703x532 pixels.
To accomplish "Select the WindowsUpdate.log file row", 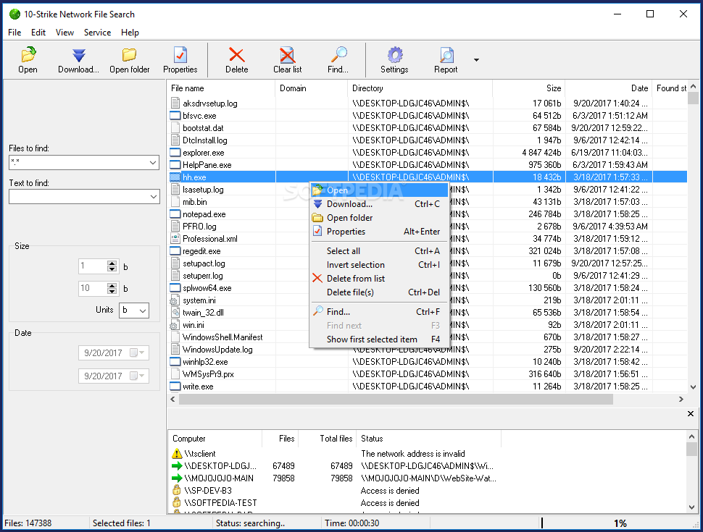I will click(x=428, y=350).
